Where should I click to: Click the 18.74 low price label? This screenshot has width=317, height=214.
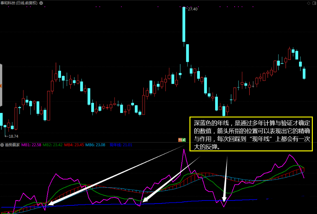tap(13, 137)
